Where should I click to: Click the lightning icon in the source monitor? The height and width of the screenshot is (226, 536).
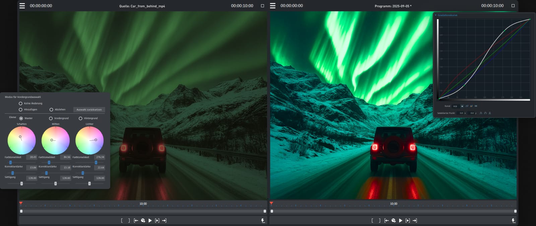click(263, 221)
